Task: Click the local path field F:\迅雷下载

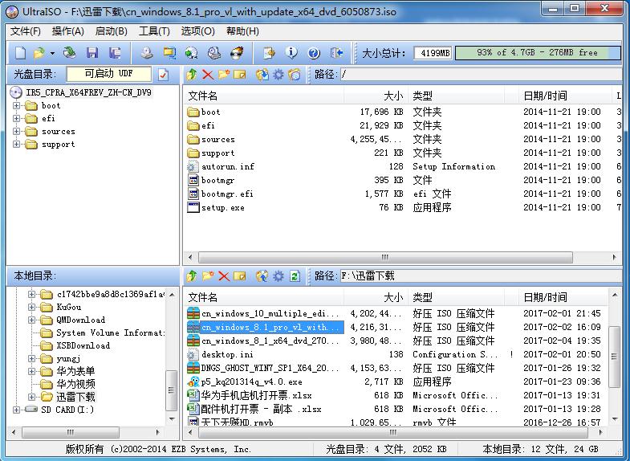Action: click(481, 275)
